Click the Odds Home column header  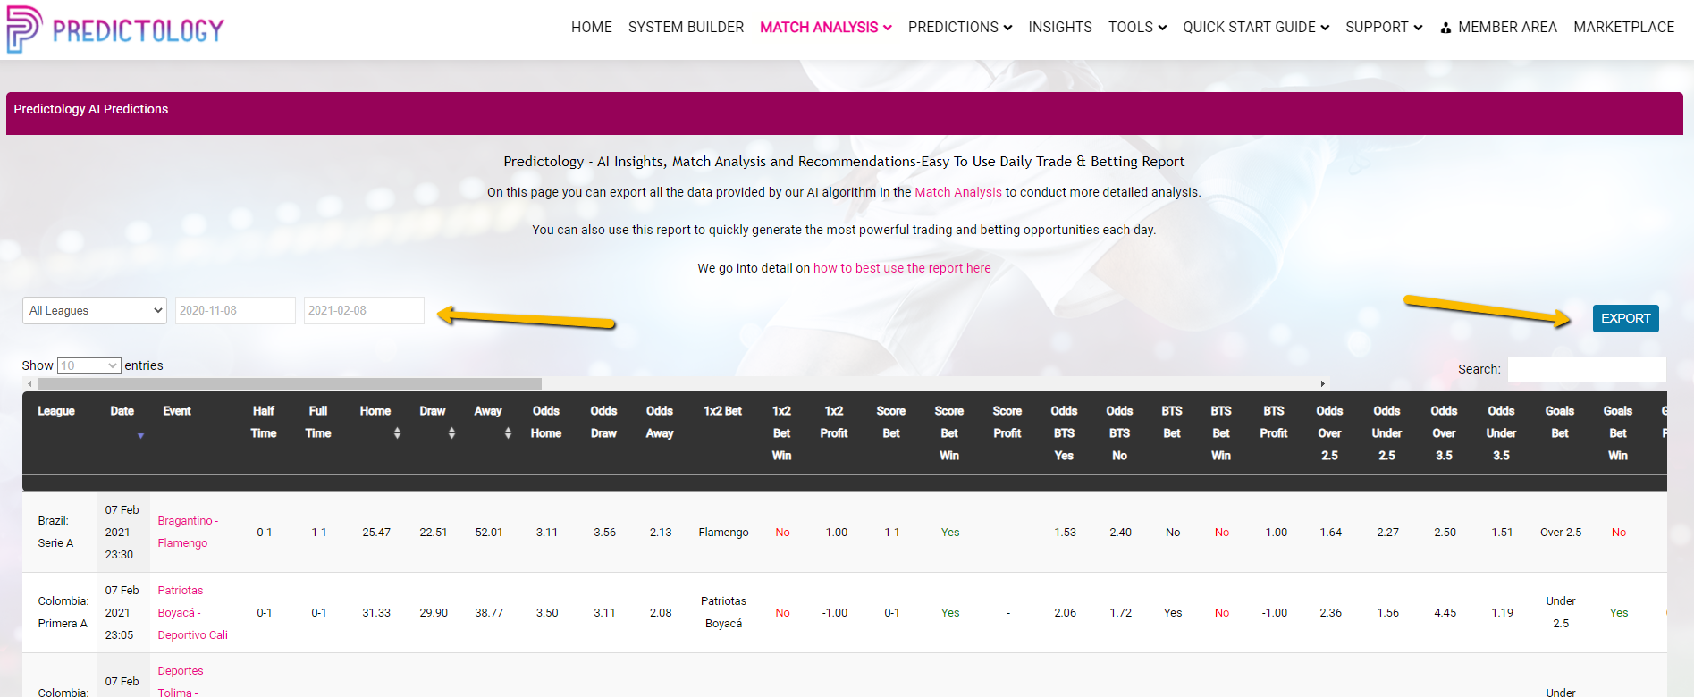point(546,422)
